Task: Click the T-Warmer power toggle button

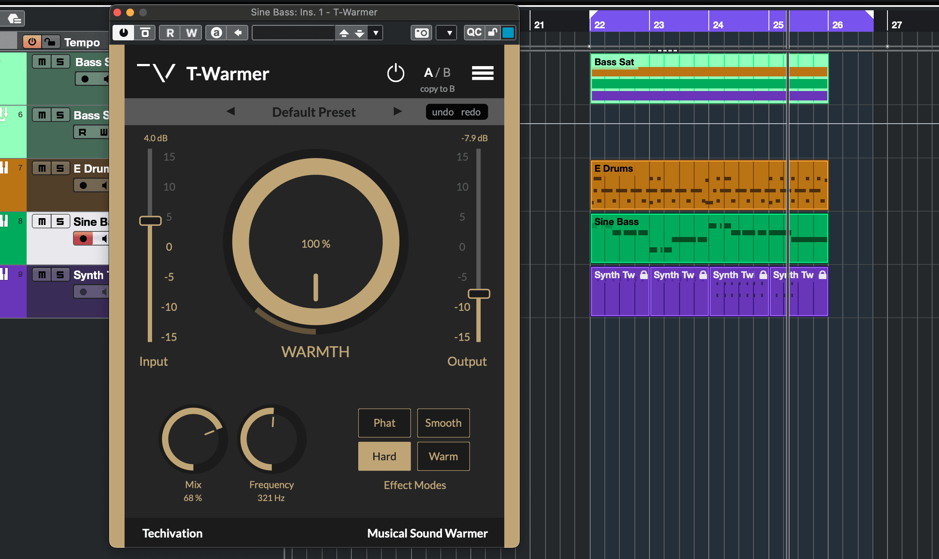Action: click(395, 74)
